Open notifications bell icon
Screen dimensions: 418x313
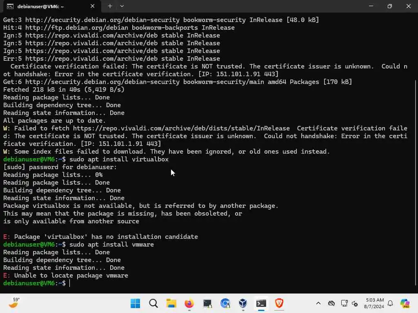(x=390, y=303)
